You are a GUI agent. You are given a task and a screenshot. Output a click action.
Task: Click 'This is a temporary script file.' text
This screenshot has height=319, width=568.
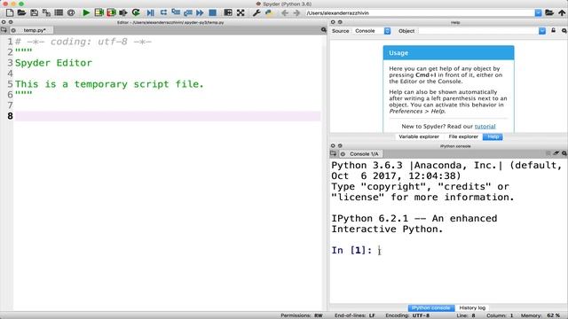(x=109, y=84)
